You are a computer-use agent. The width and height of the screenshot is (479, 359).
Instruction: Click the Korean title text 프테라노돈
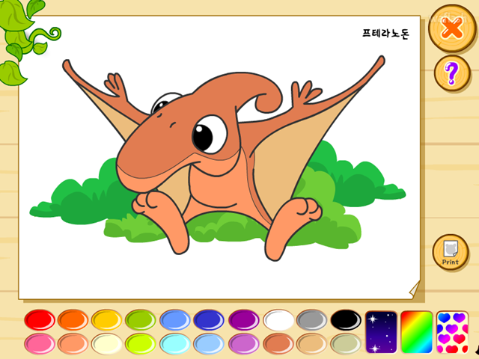pyautogui.click(x=386, y=34)
